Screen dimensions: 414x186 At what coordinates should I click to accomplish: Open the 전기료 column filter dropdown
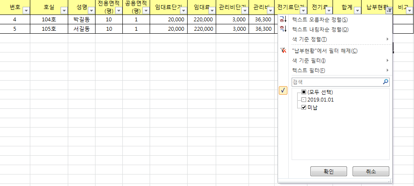pos(329,11)
